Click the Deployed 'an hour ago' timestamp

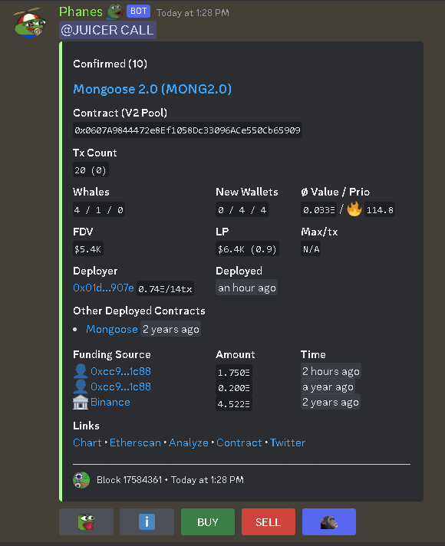[247, 288]
